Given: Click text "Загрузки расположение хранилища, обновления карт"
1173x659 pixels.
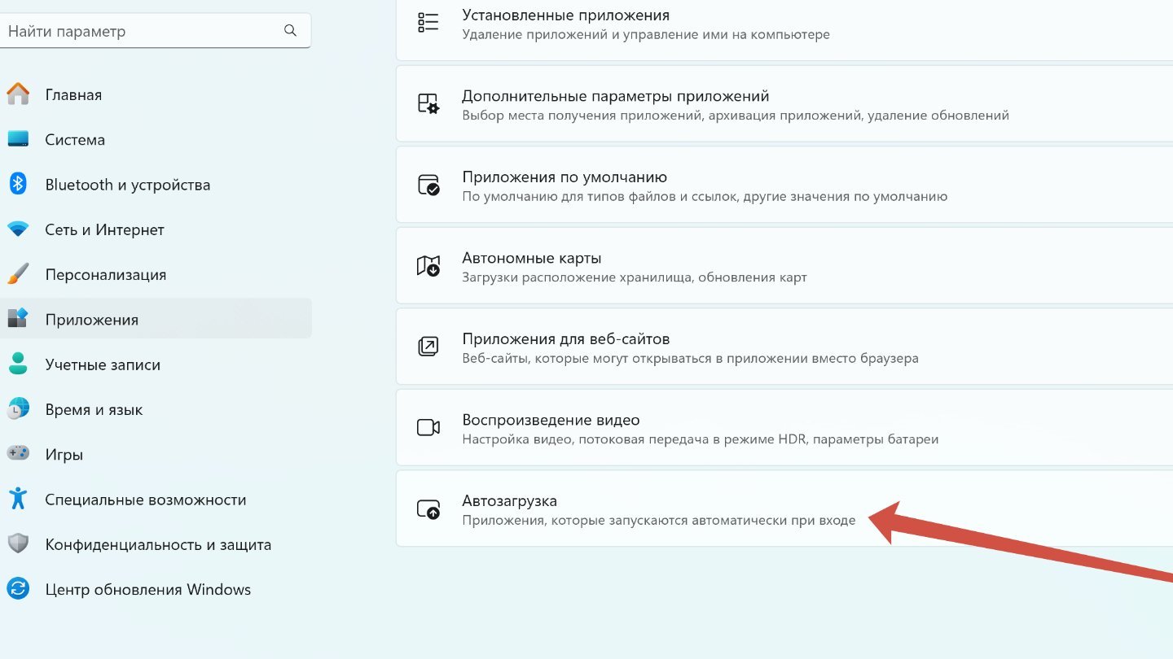Looking at the screenshot, I should coord(635,277).
